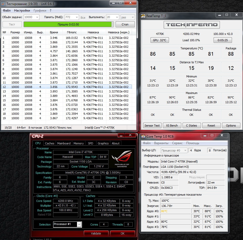Click the TechInferno logo banner in RealTemp

click(192, 25)
